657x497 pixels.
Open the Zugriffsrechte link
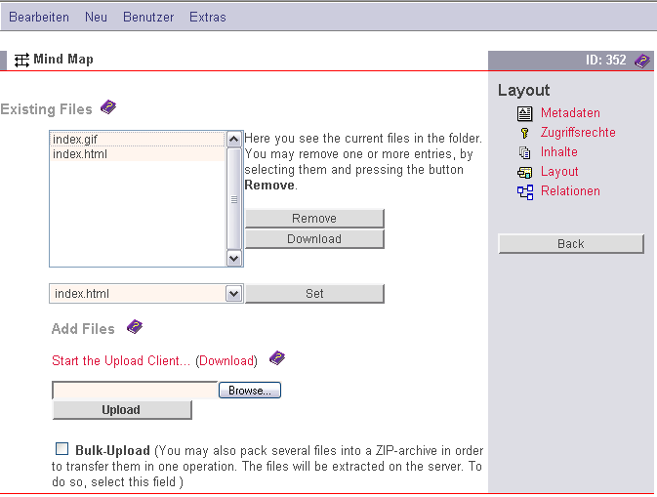(x=578, y=133)
